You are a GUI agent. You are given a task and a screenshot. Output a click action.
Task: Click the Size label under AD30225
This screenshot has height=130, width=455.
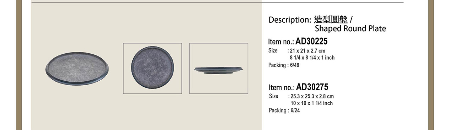pyautogui.click(x=273, y=51)
